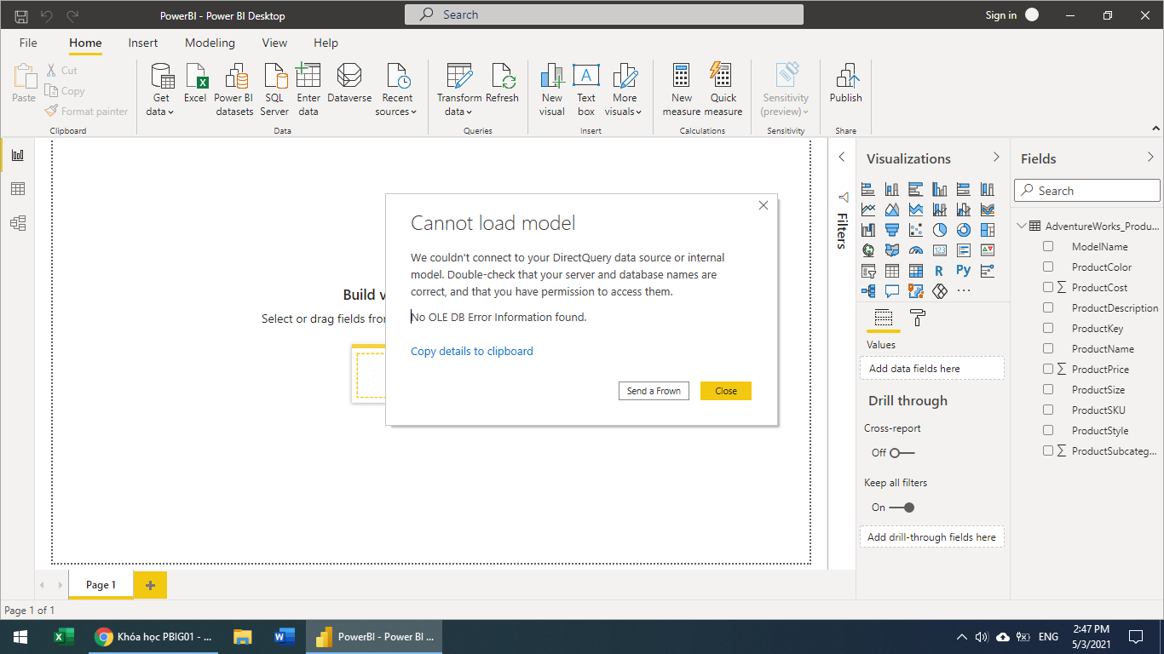The height and width of the screenshot is (654, 1164).
Task: Select the card visual with 123
Action: pos(940,250)
